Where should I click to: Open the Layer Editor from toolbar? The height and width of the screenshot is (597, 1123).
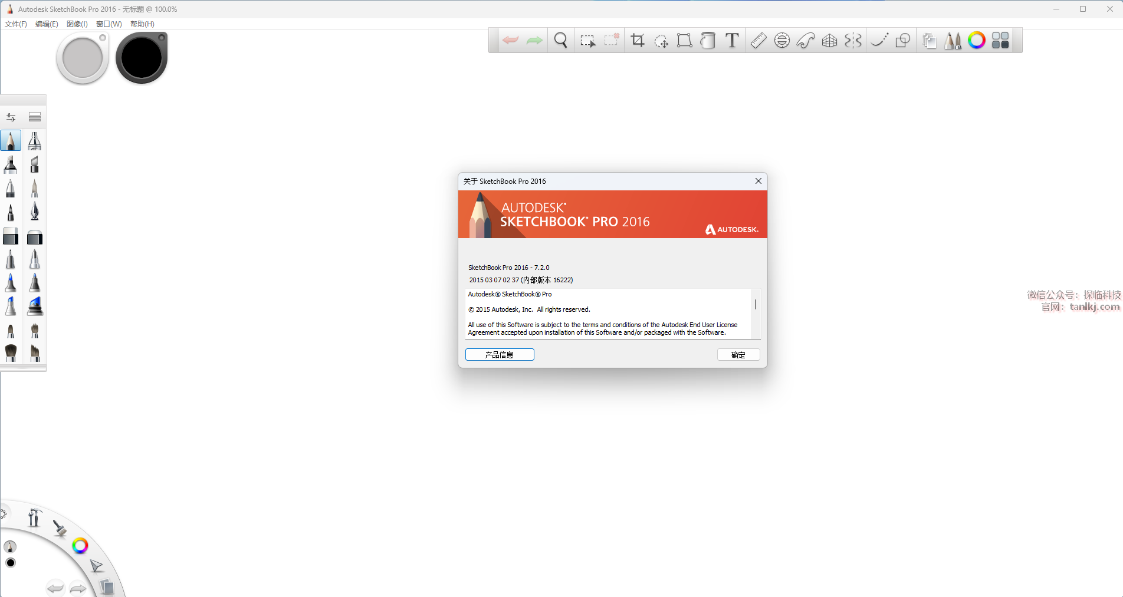click(x=929, y=40)
